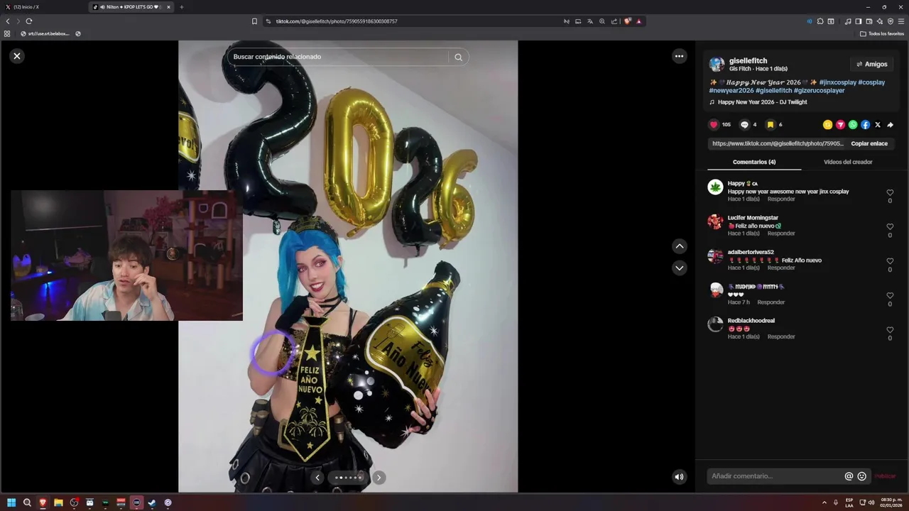
Task: Open the #cosplay hashtag
Action: (x=871, y=82)
